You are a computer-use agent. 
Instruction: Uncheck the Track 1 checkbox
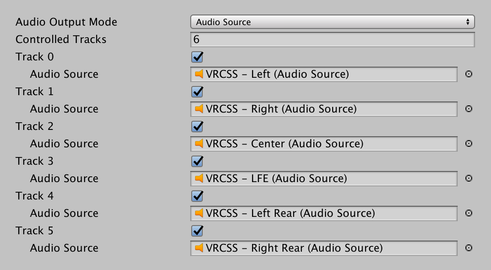[x=197, y=92]
